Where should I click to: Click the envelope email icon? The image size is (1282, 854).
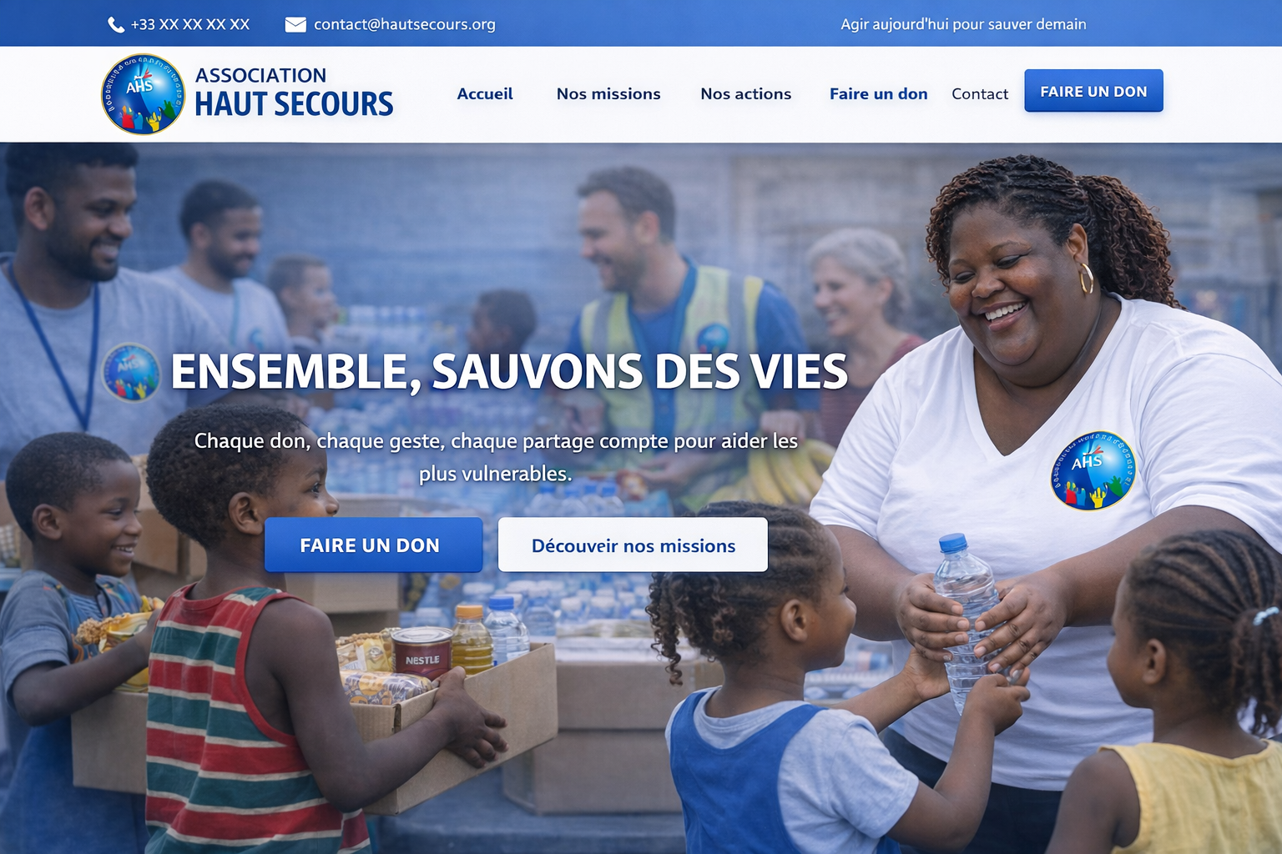pyautogui.click(x=295, y=25)
